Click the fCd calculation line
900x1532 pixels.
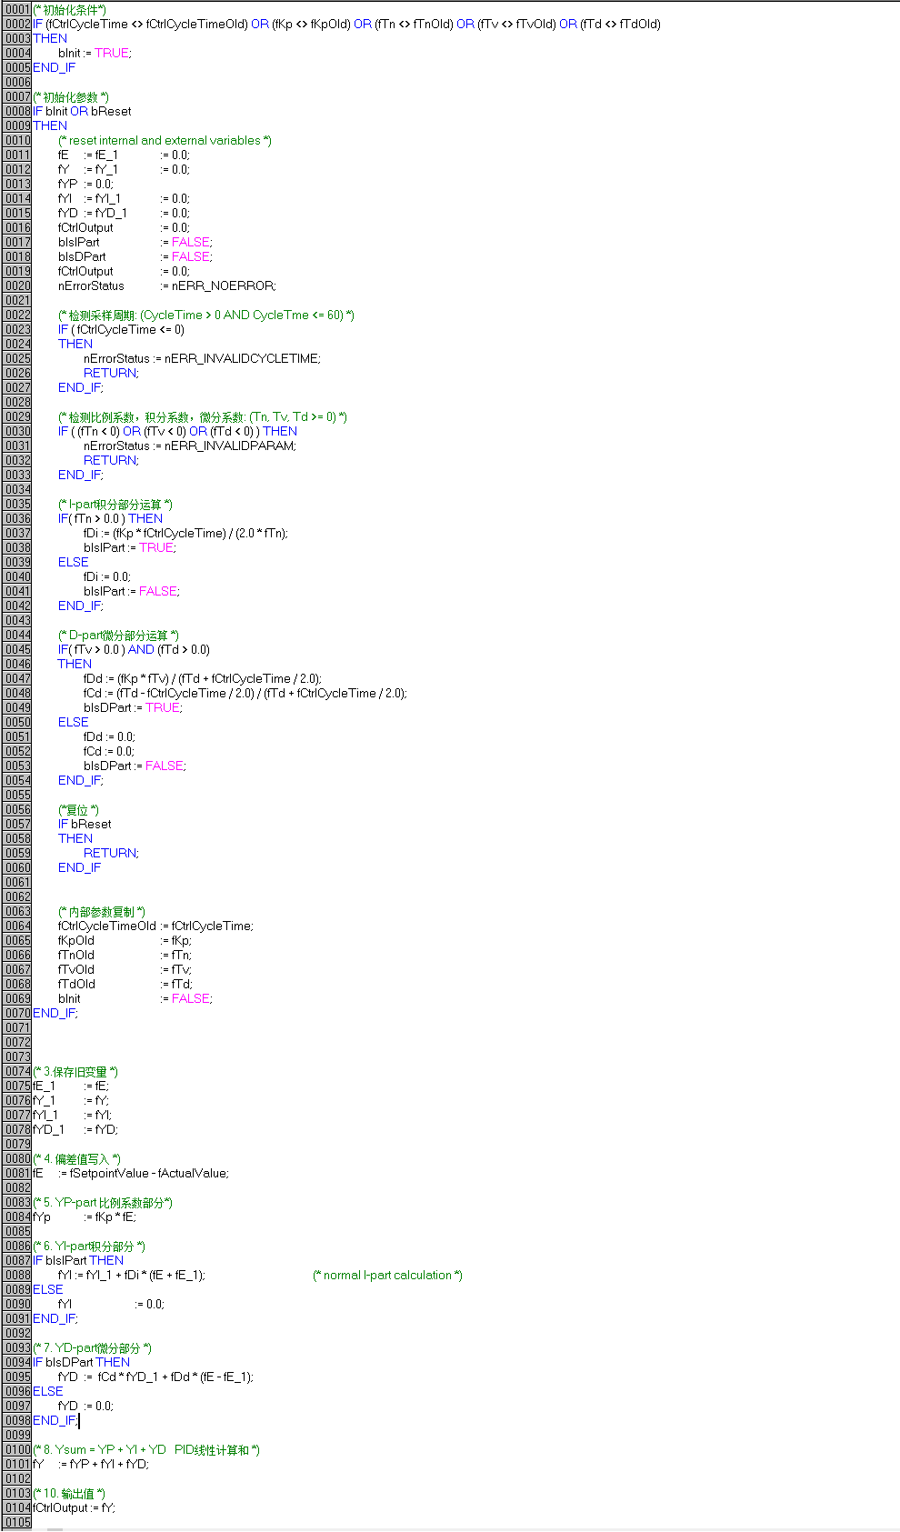pyautogui.click(x=245, y=693)
